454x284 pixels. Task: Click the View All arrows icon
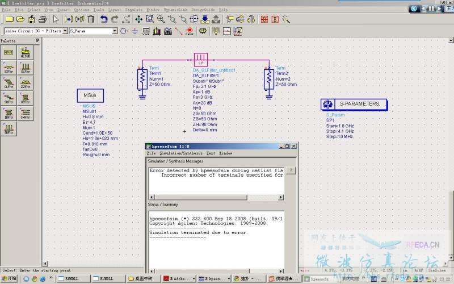coord(138,19)
